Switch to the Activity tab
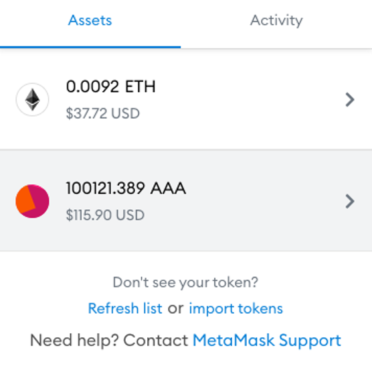This screenshot has height=370, width=372. click(276, 20)
